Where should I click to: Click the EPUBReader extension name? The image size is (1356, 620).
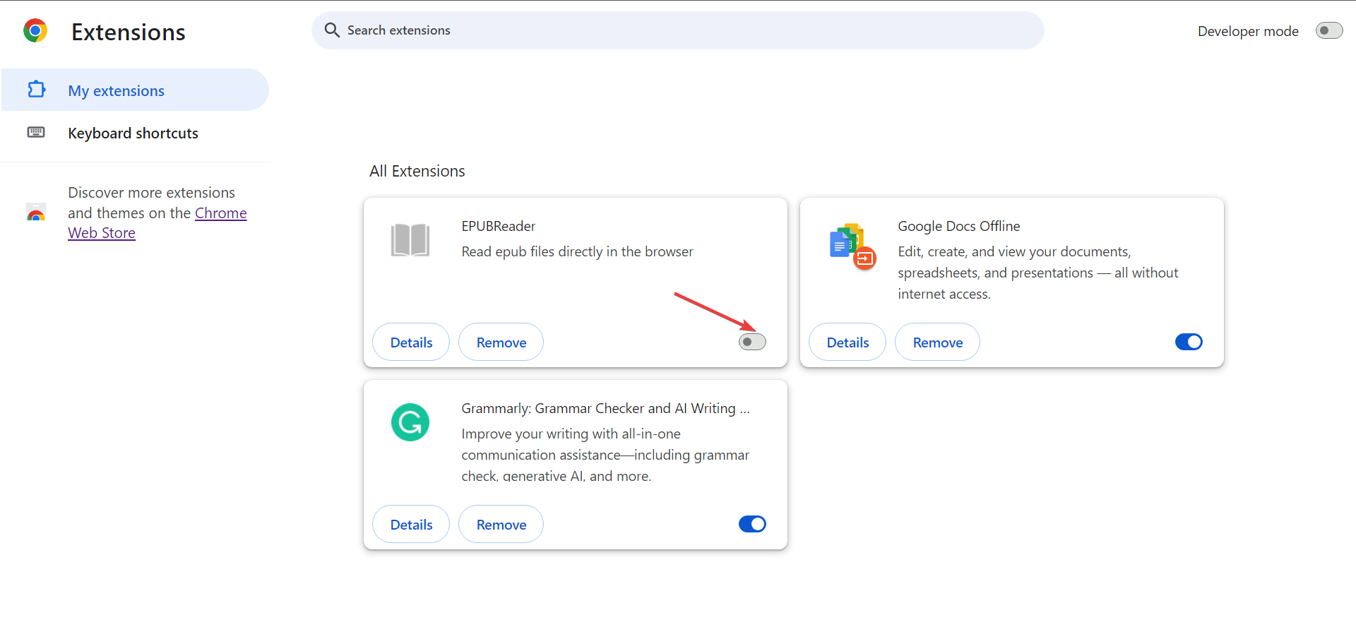coord(499,226)
